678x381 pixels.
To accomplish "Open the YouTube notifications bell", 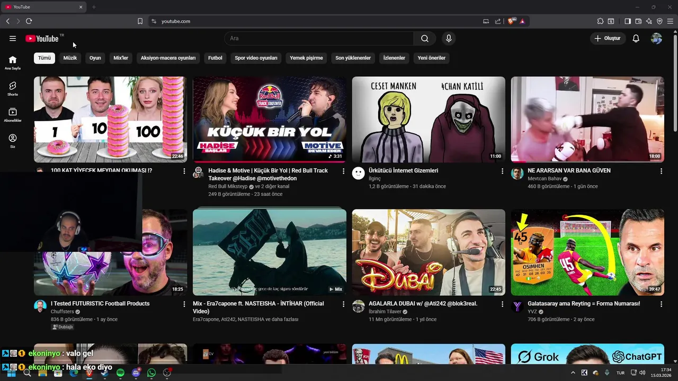I will click(636, 38).
